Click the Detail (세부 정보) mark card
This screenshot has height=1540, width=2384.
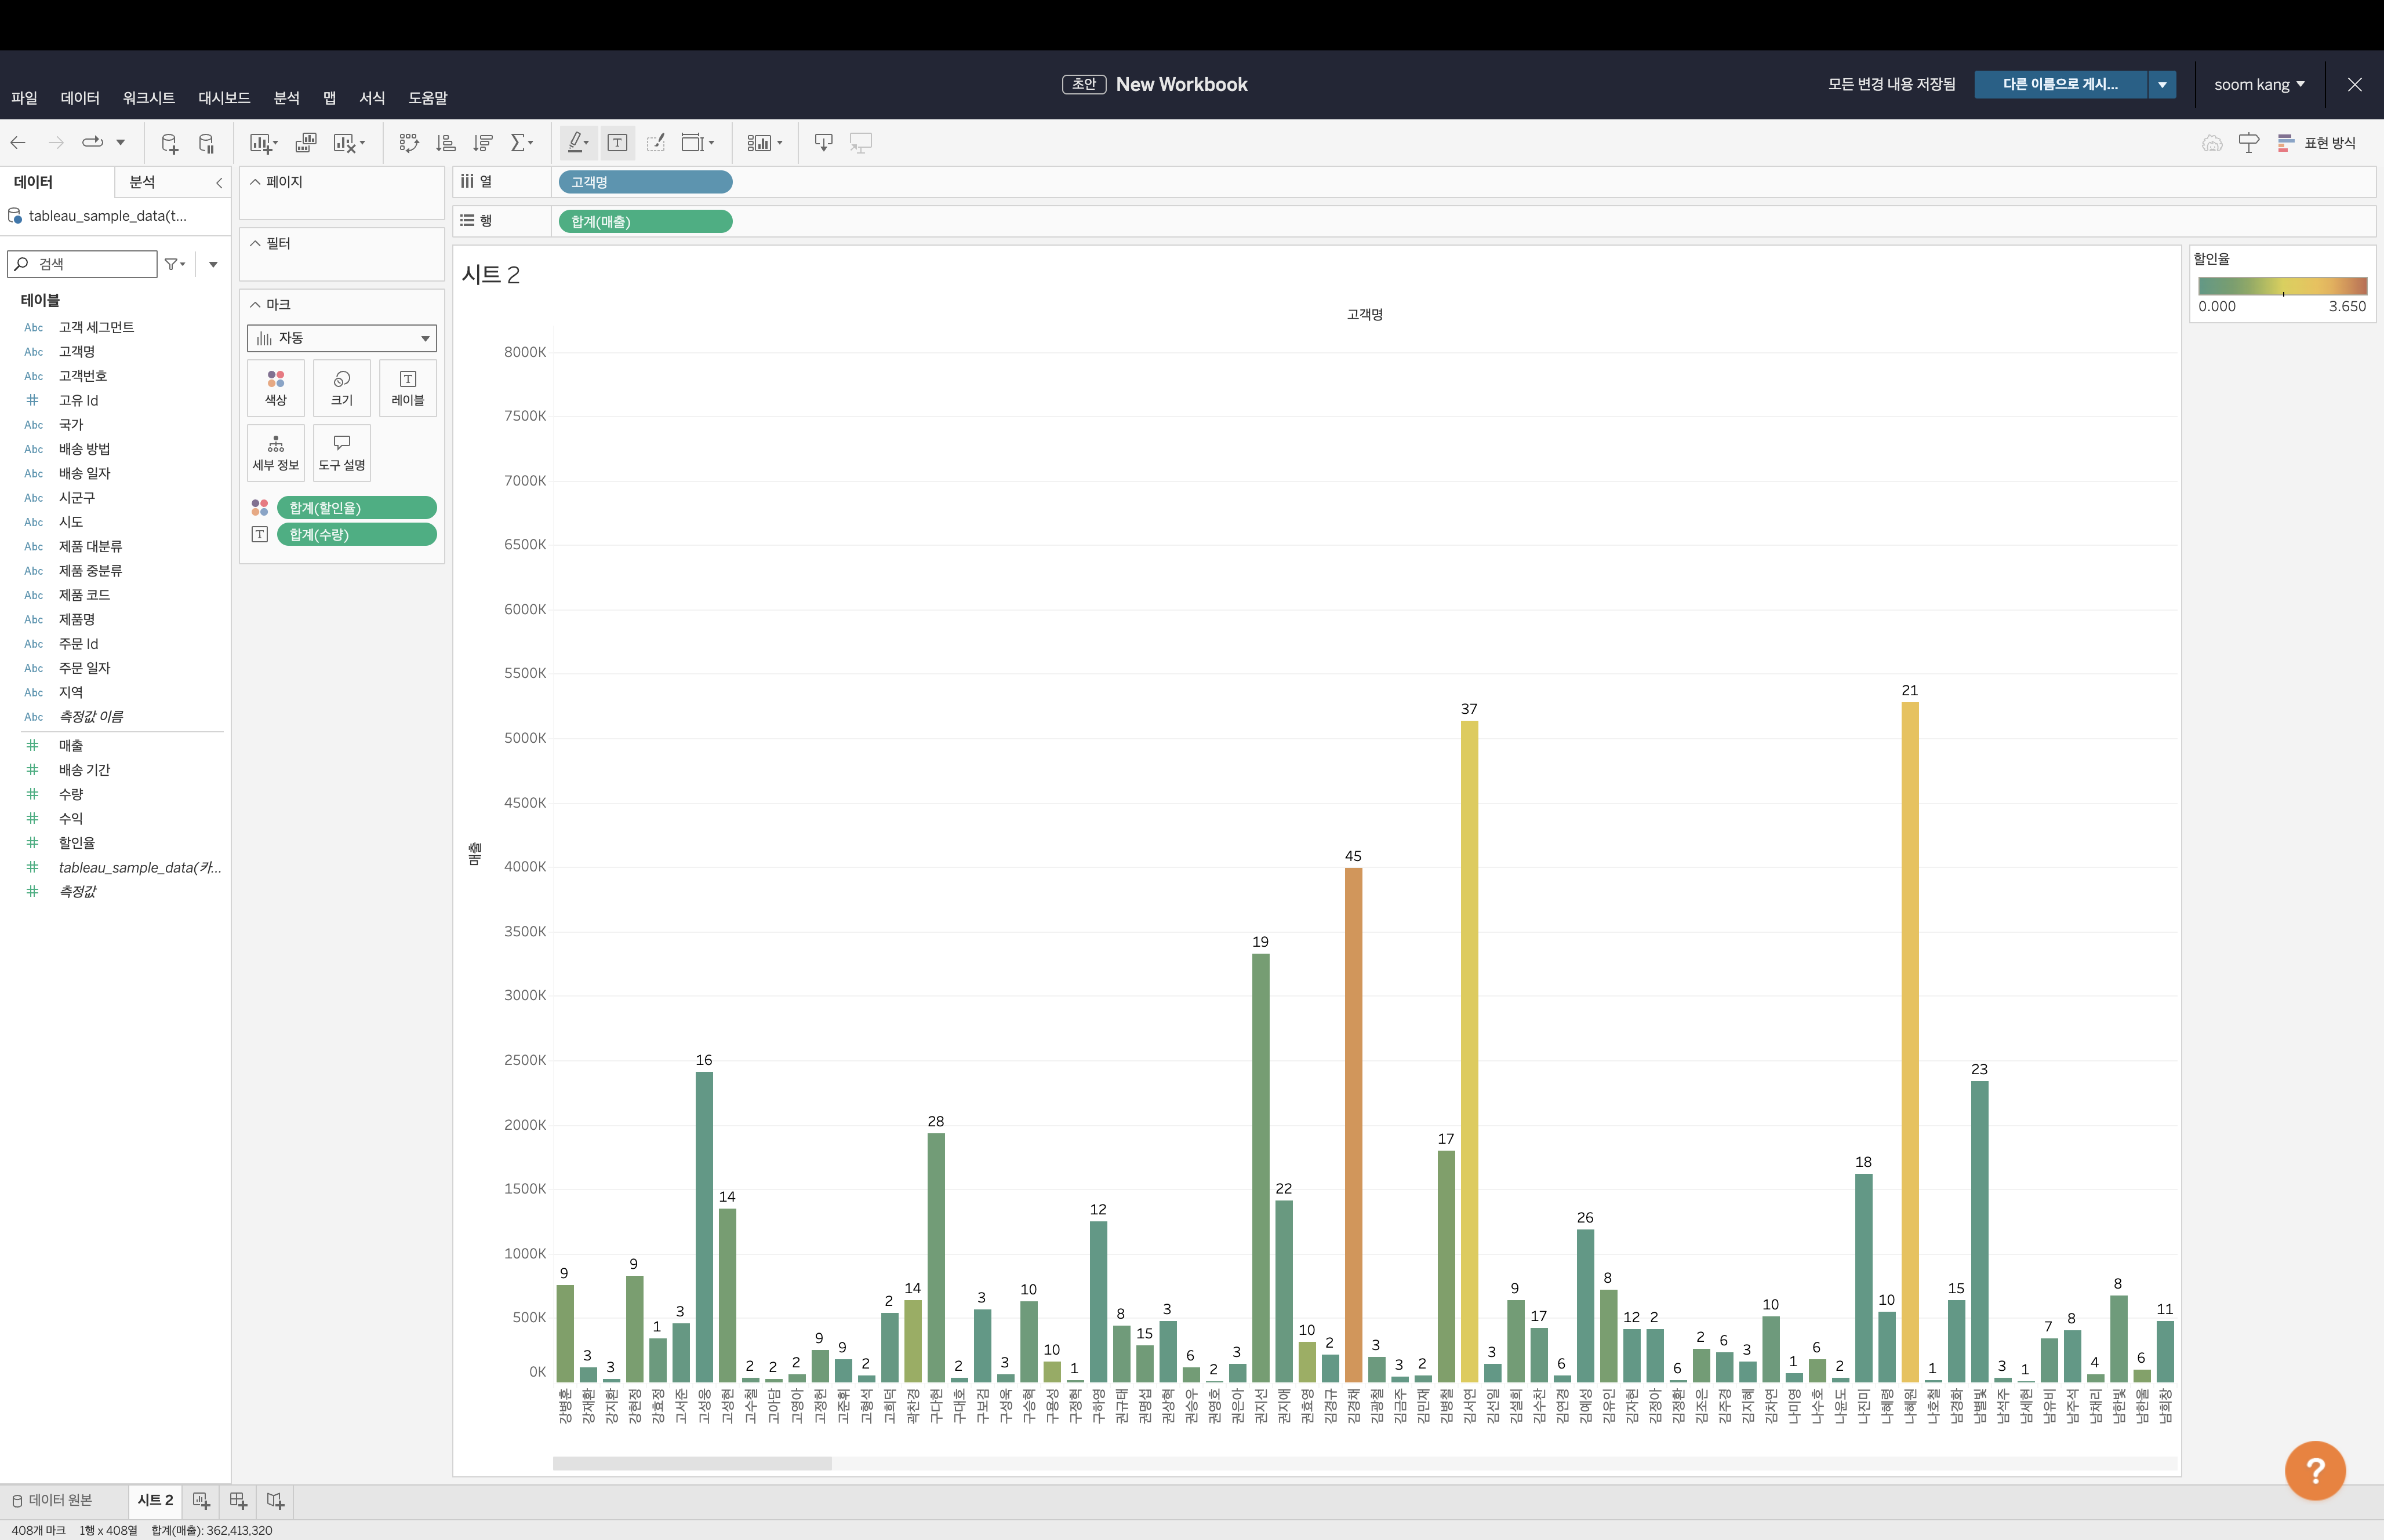(276, 453)
